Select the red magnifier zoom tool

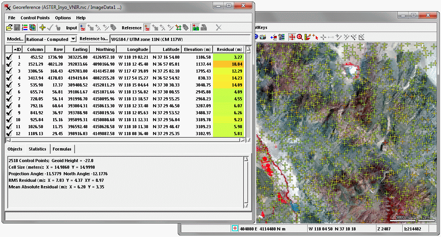300,37
